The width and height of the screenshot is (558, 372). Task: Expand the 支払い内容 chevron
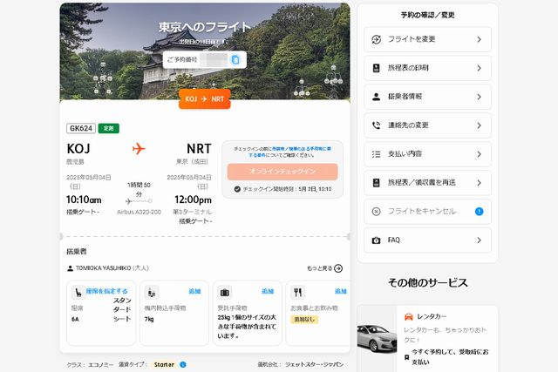(479, 154)
